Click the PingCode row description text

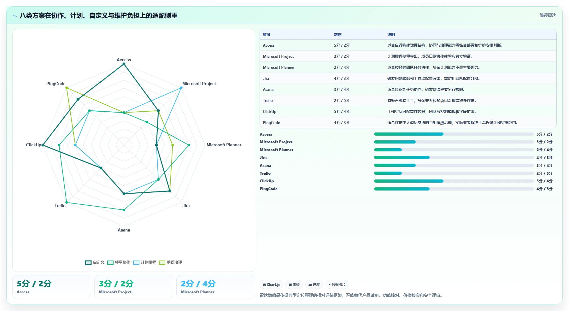pyautogui.click(x=453, y=123)
